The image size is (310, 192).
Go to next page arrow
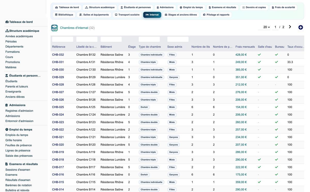click(x=290, y=27)
